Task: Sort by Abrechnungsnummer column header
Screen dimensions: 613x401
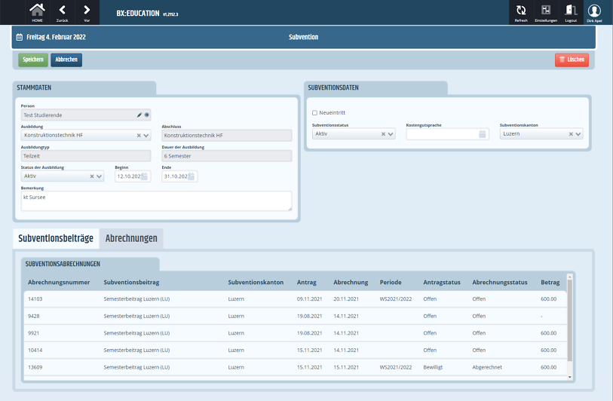Action: 59,282
